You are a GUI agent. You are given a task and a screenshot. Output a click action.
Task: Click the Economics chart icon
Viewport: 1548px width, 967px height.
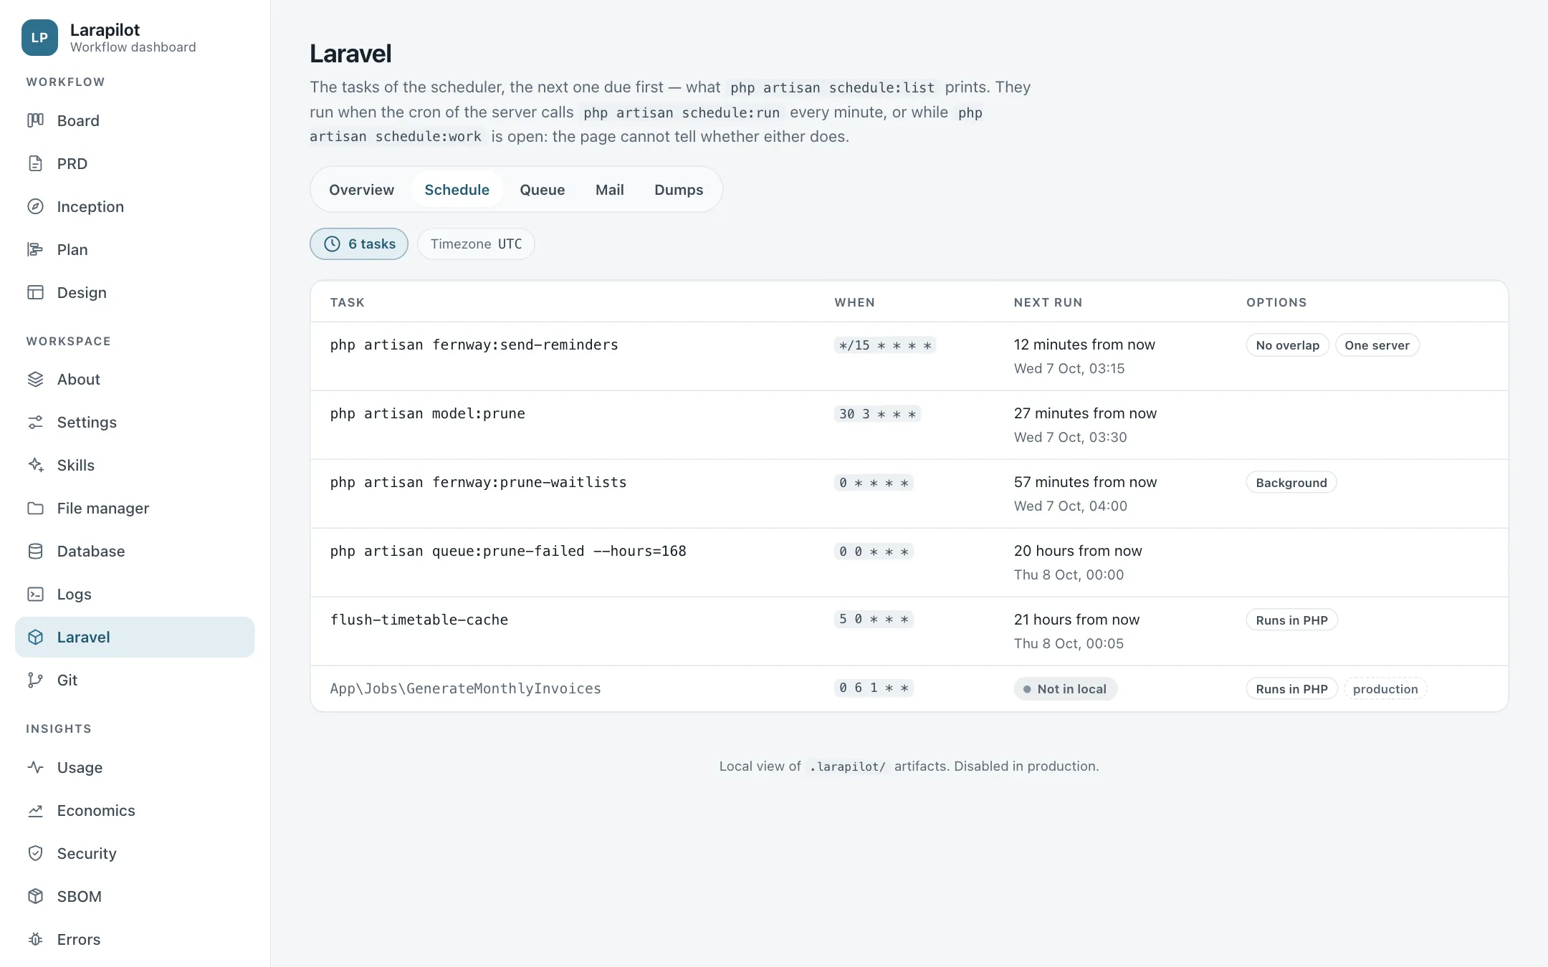(35, 810)
